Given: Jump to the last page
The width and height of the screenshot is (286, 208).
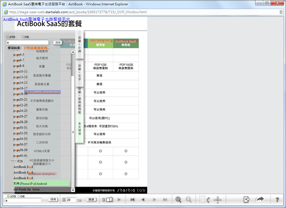Looking at the screenshot, I should point(165,199).
